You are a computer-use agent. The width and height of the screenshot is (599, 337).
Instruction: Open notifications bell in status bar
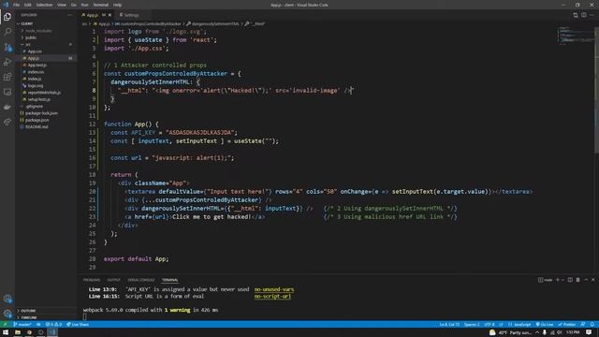click(x=592, y=325)
